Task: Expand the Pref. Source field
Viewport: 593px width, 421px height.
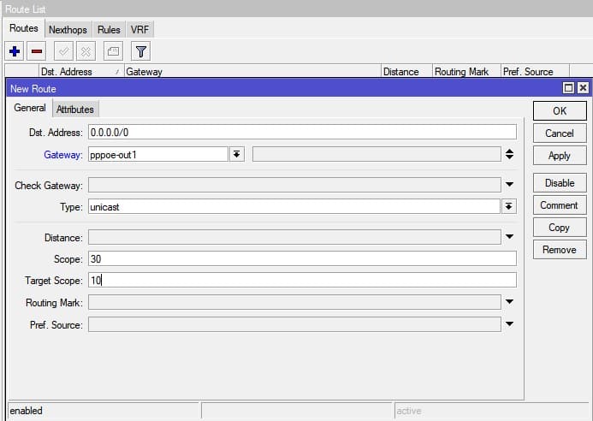Action: pyautogui.click(x=509, y=324)
